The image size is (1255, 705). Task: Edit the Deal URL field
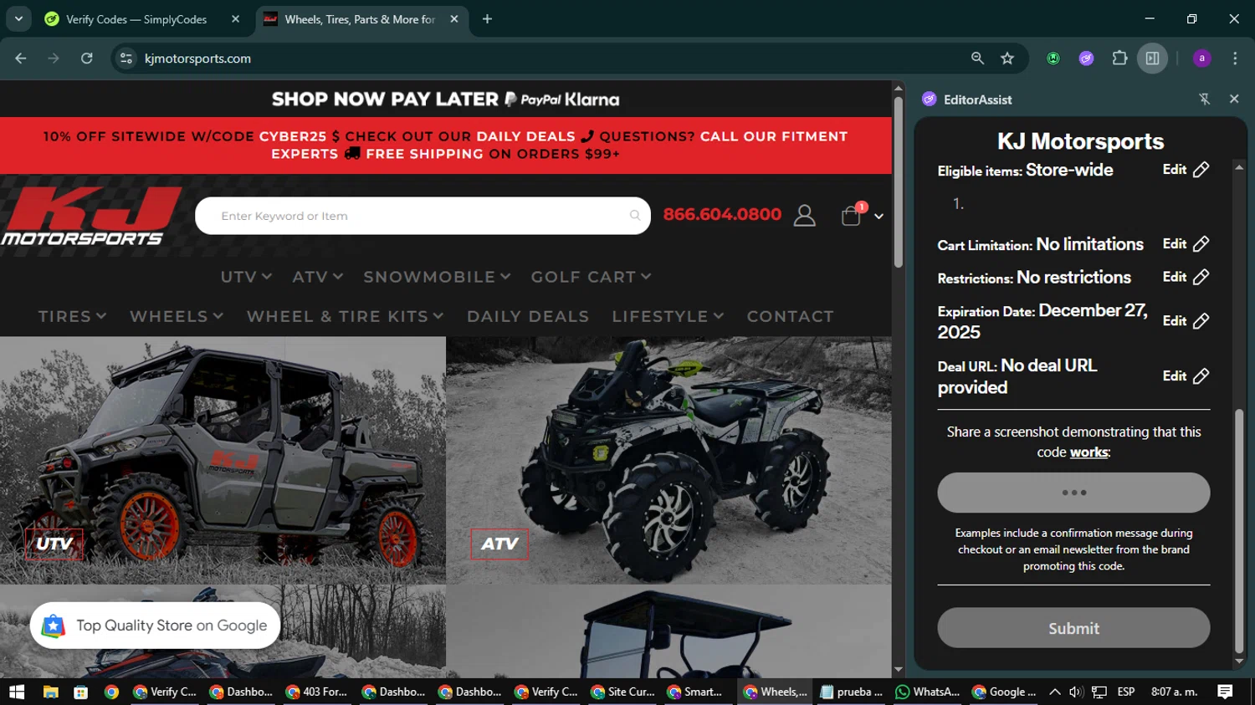coord(1186,376)
